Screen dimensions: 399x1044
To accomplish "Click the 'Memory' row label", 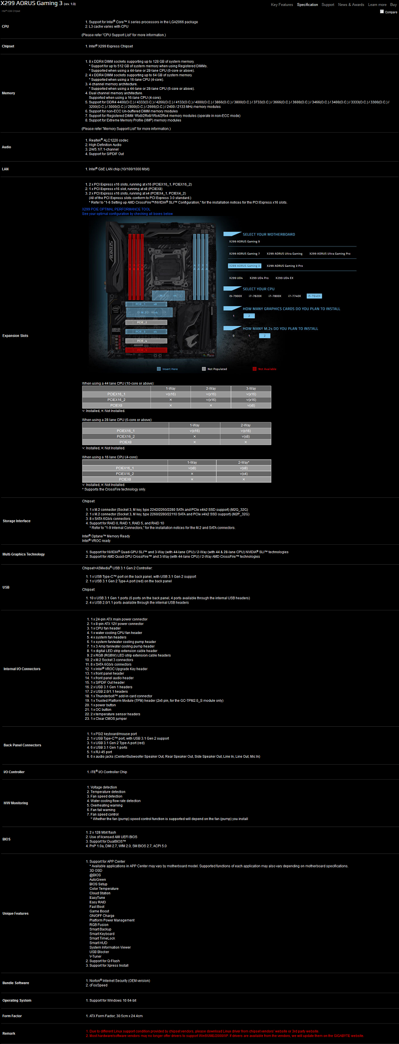I will click(8, 93).
